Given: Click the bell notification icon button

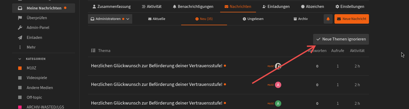Looking at the screenshot, I should coord(328,19).
